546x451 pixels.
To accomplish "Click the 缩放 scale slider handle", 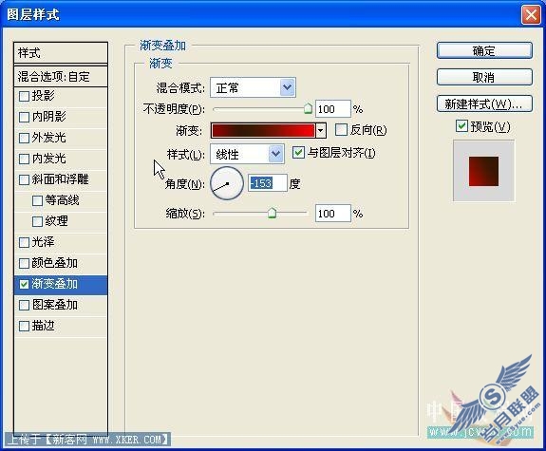I will [272, 213].
